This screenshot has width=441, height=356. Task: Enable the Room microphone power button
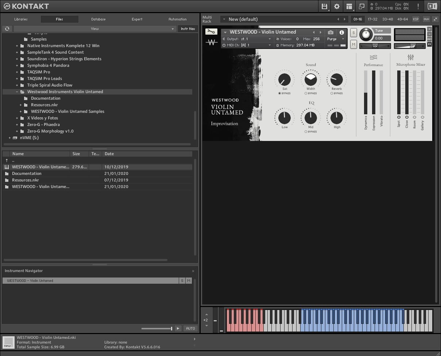point(415,117)
